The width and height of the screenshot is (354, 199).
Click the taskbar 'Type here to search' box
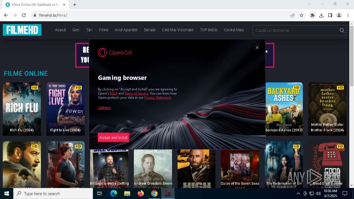point(53,193)
